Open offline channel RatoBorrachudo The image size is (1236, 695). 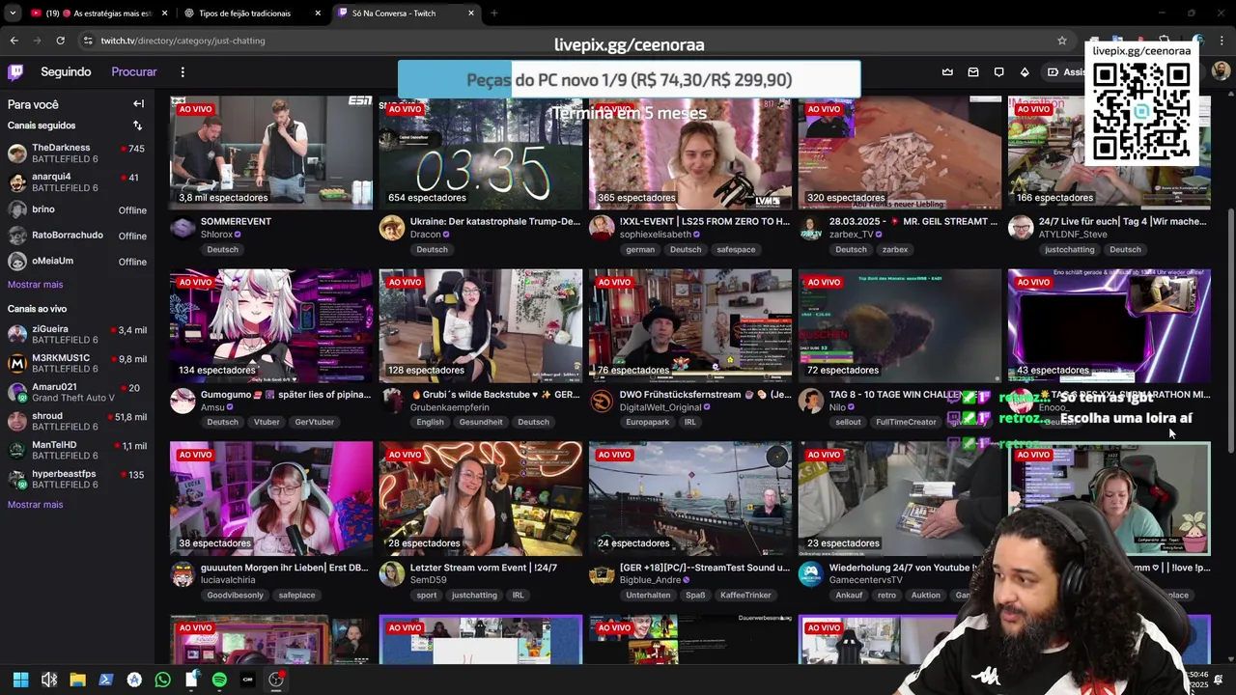pos(76,236)
